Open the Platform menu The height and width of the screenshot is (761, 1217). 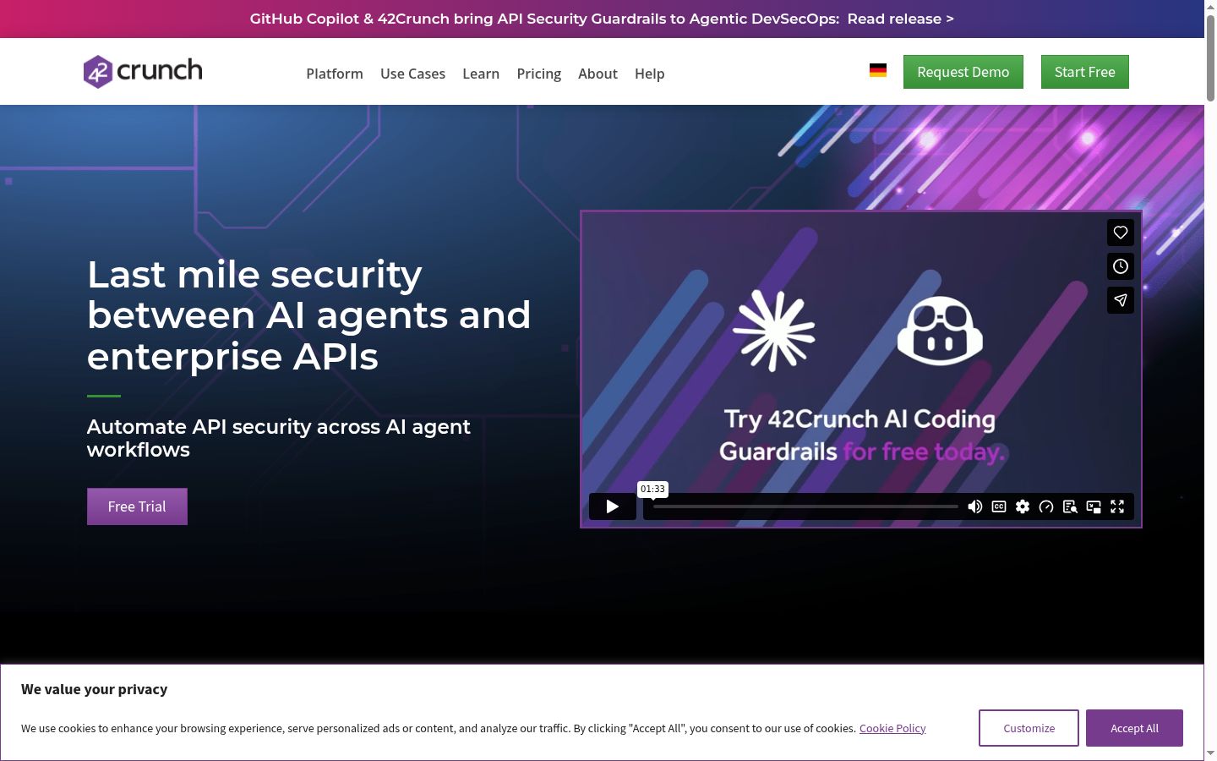pos(335,74)
